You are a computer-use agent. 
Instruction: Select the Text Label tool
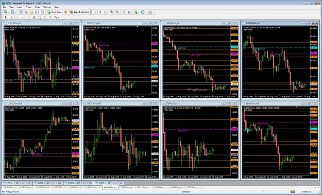(x=50, y=17)
